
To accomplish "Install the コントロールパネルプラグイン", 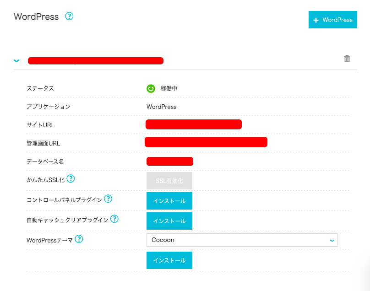I will coord(169,201).
